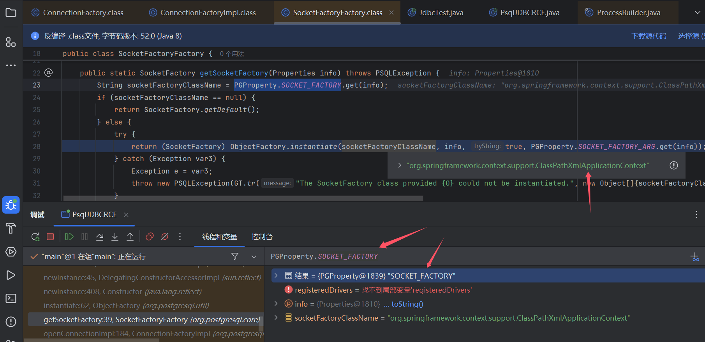Switch to ConnectionFactory.class tab
Image resolution: width=705 pixels, height=342 pixels.
(x=78, y=12)
